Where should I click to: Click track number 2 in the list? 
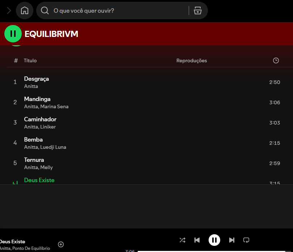[x=15, y=102]
